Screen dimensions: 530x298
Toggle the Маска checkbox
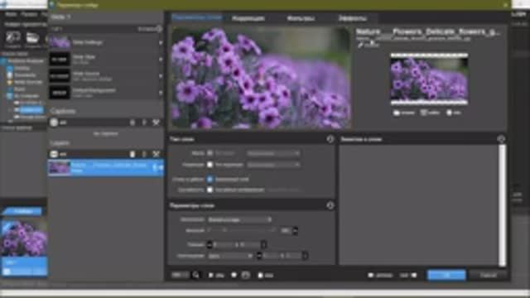pyautogui.click(x=210, y=153)
